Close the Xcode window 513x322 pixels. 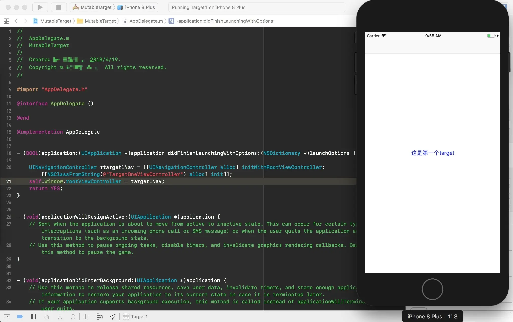[8, 7]
